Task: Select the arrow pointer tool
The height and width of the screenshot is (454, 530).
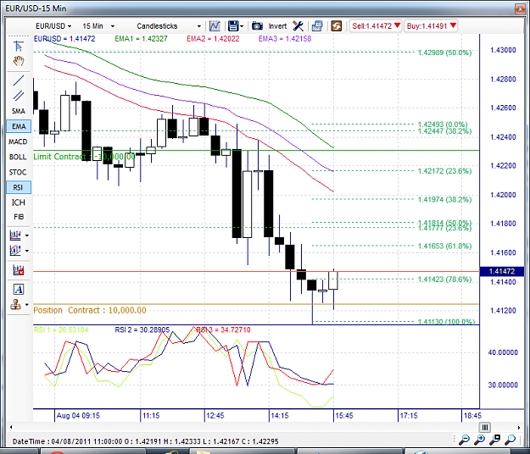Action: click(x=19, y=46)
